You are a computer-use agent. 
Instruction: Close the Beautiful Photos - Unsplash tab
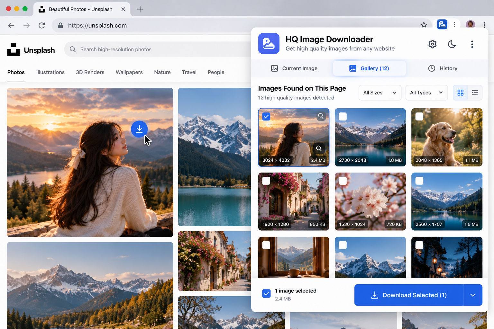(123, 9)
